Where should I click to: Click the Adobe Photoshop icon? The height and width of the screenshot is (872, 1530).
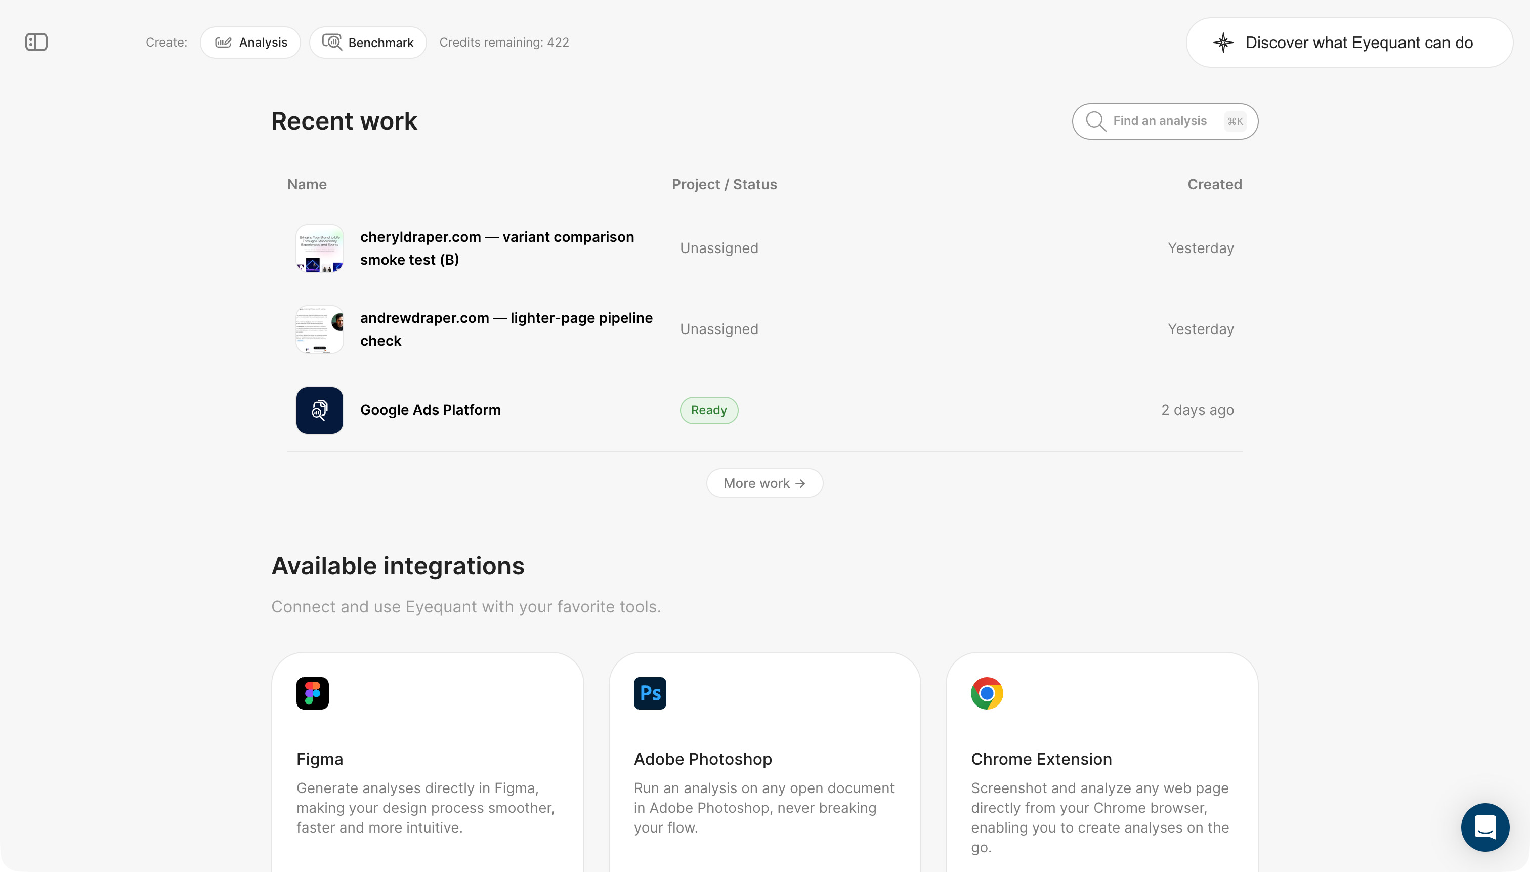pos(650,693)
